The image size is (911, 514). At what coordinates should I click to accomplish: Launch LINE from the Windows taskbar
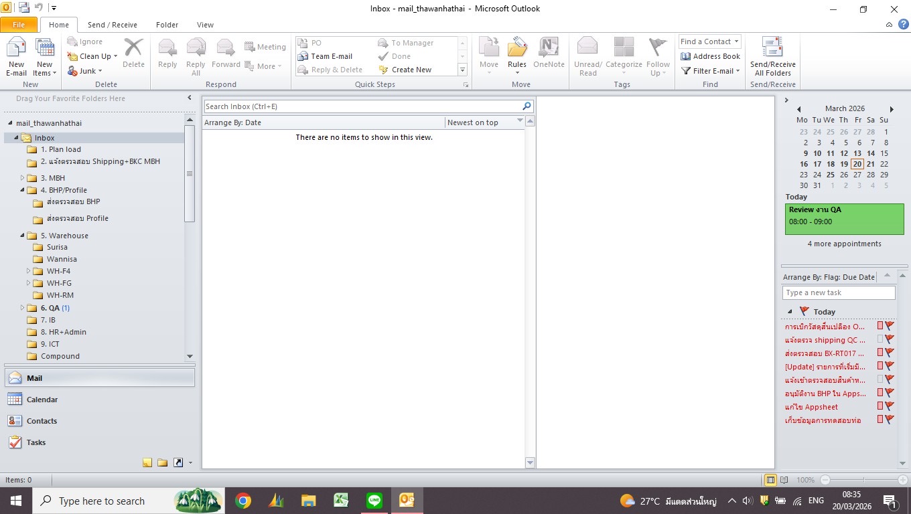coord(374,501)
